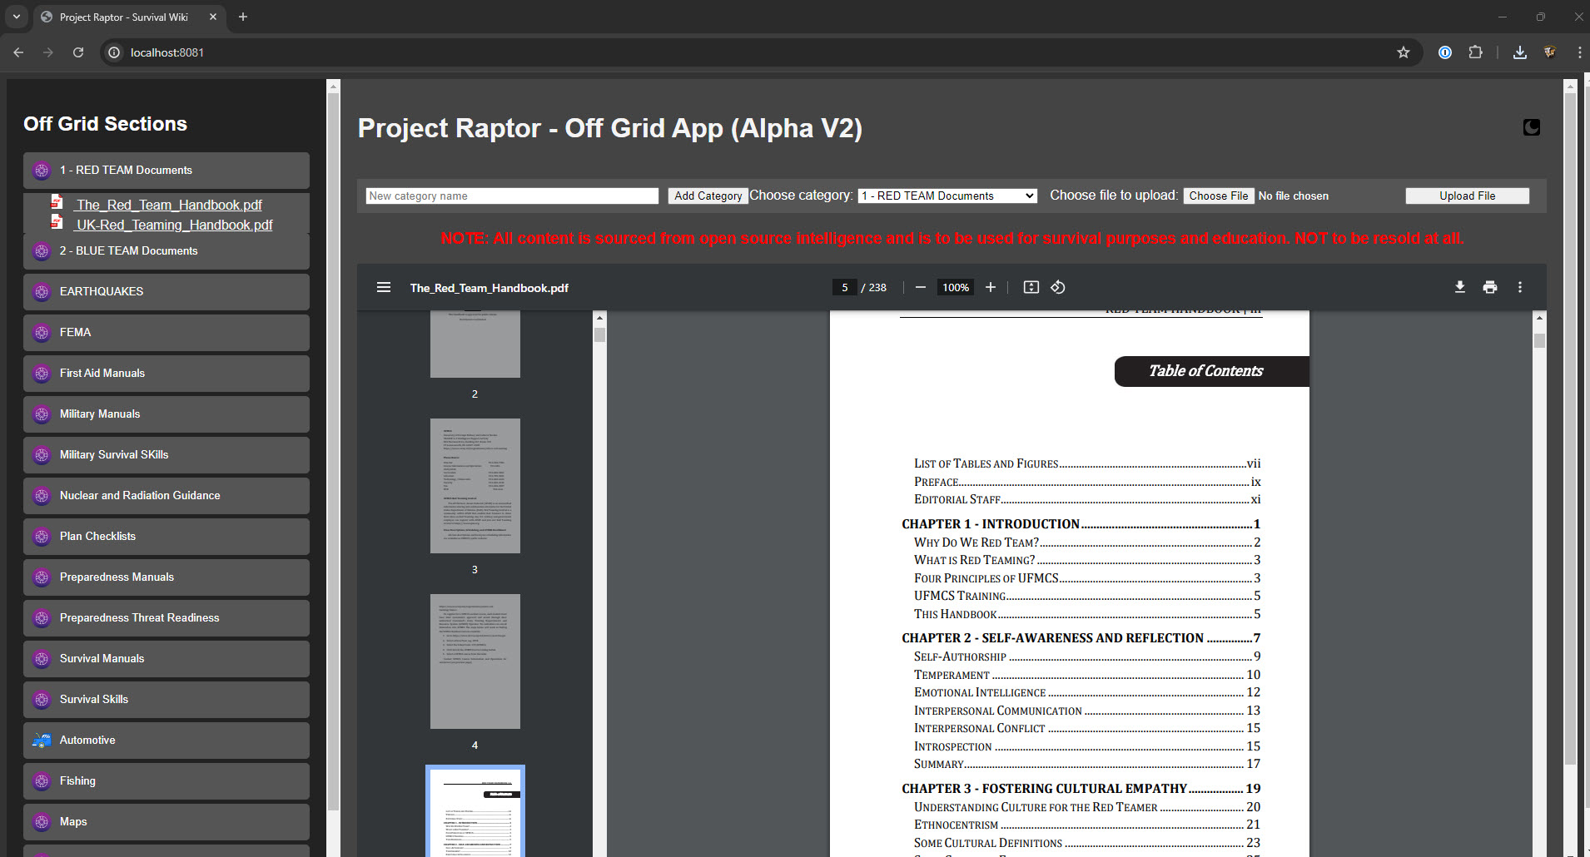Viewport: 1590px width, 857px height.
Task: Open Automotive section
Action: pos(166,740)
